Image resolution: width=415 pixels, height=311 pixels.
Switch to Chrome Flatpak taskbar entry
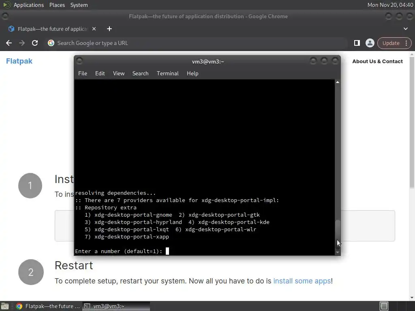(x=48, y=306)
